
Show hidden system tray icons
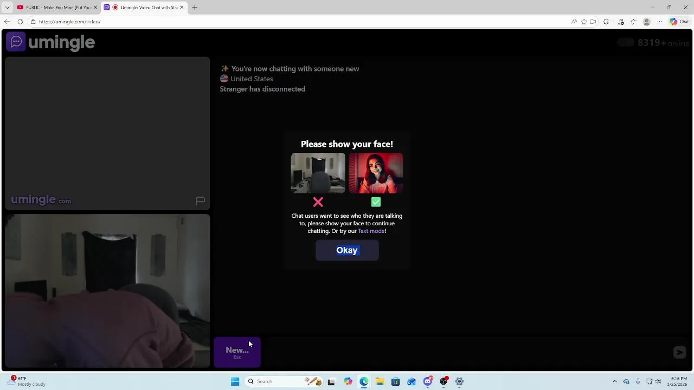pos(614,381)
